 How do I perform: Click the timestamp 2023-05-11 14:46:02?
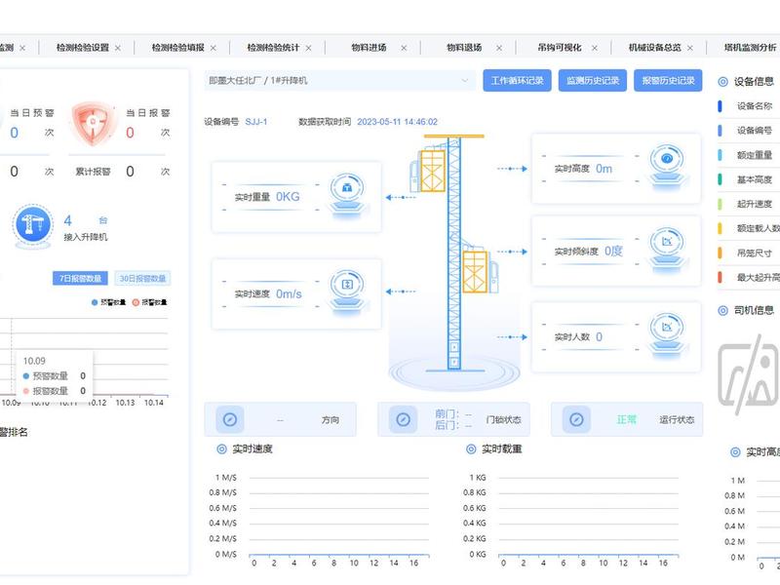(397, 122)
